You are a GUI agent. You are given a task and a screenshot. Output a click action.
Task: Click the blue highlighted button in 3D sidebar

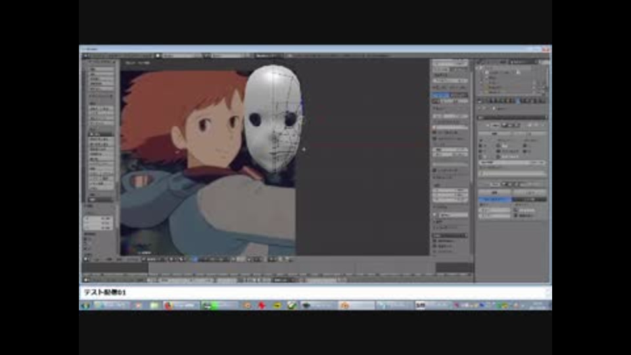pyautogui.click(x=440, y=95)
